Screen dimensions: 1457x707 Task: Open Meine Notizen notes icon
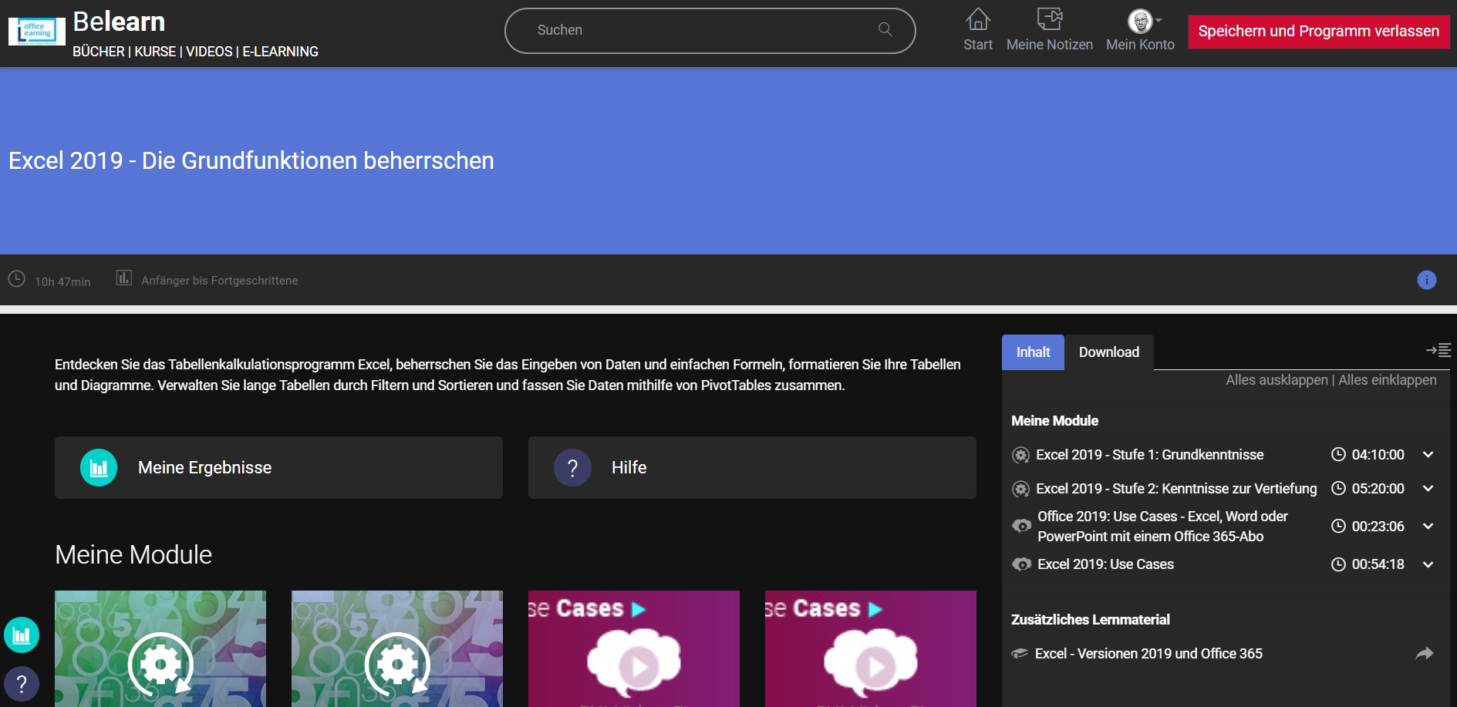tap(1049, 19)
